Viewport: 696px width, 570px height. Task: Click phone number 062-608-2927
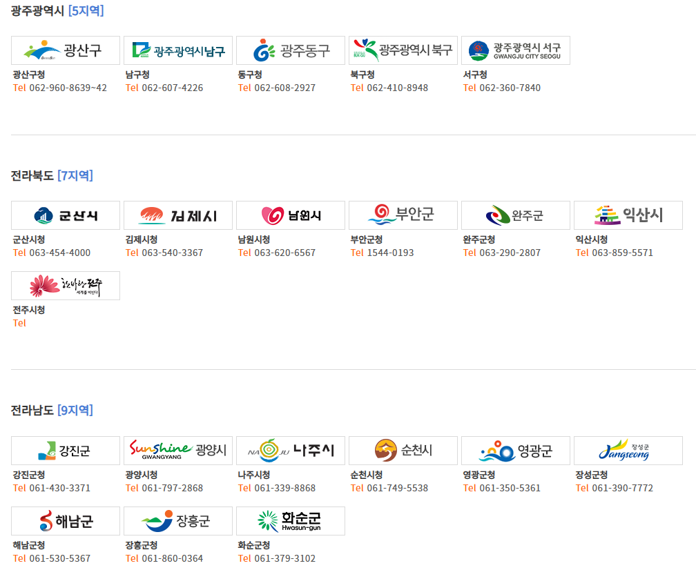285,88
